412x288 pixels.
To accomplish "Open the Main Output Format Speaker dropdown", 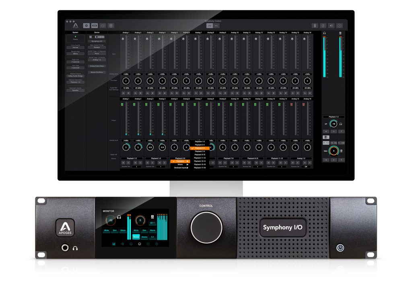I will 97,47.
